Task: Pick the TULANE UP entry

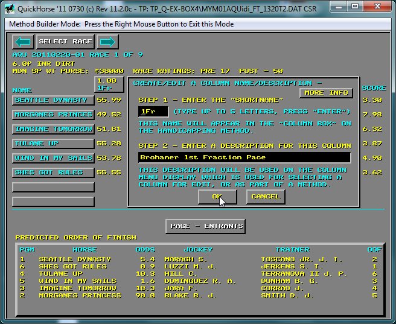Action: click(53, 144)
